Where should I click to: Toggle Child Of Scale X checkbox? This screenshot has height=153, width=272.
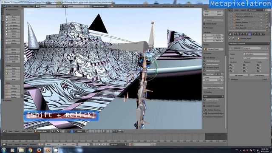(258, 65)
